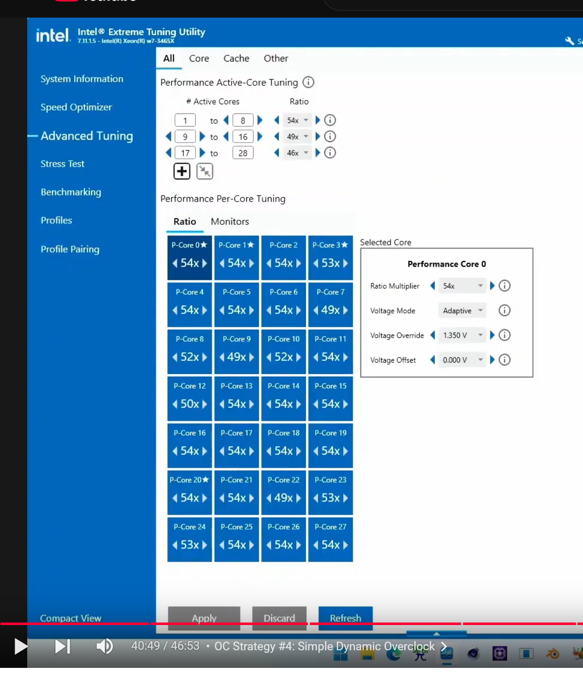Apply the tuning changes
This screenshot has height=682, width=583.
point(204,618)
